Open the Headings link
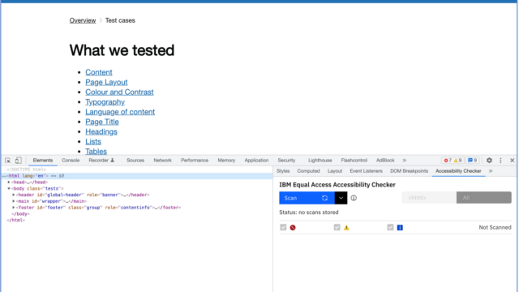This screenshot has height=292, width=519. pyautogui.click(x=101, y=131)
